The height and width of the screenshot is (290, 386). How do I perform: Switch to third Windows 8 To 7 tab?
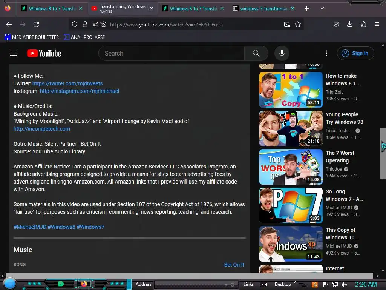coord(193,9)
